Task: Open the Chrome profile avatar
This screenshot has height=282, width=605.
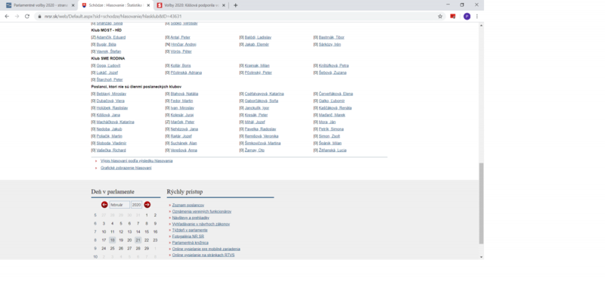Action: pyautogui.click(x=467, y=16)
